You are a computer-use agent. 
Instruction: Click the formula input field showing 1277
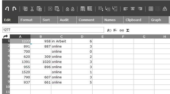coord(53,30)
